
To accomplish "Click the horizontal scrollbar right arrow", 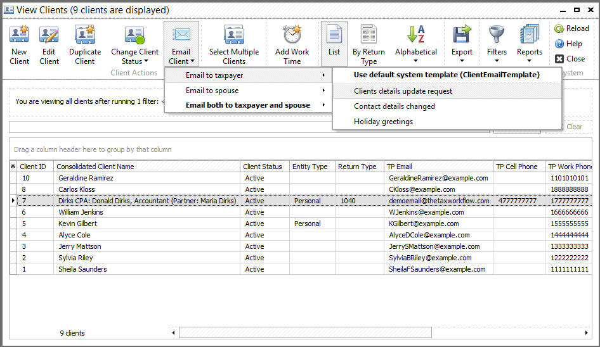I will coord(586,333).
